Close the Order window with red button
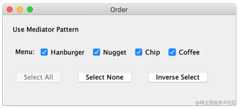Viewport: 240px width, 109px height. (10, 10)
